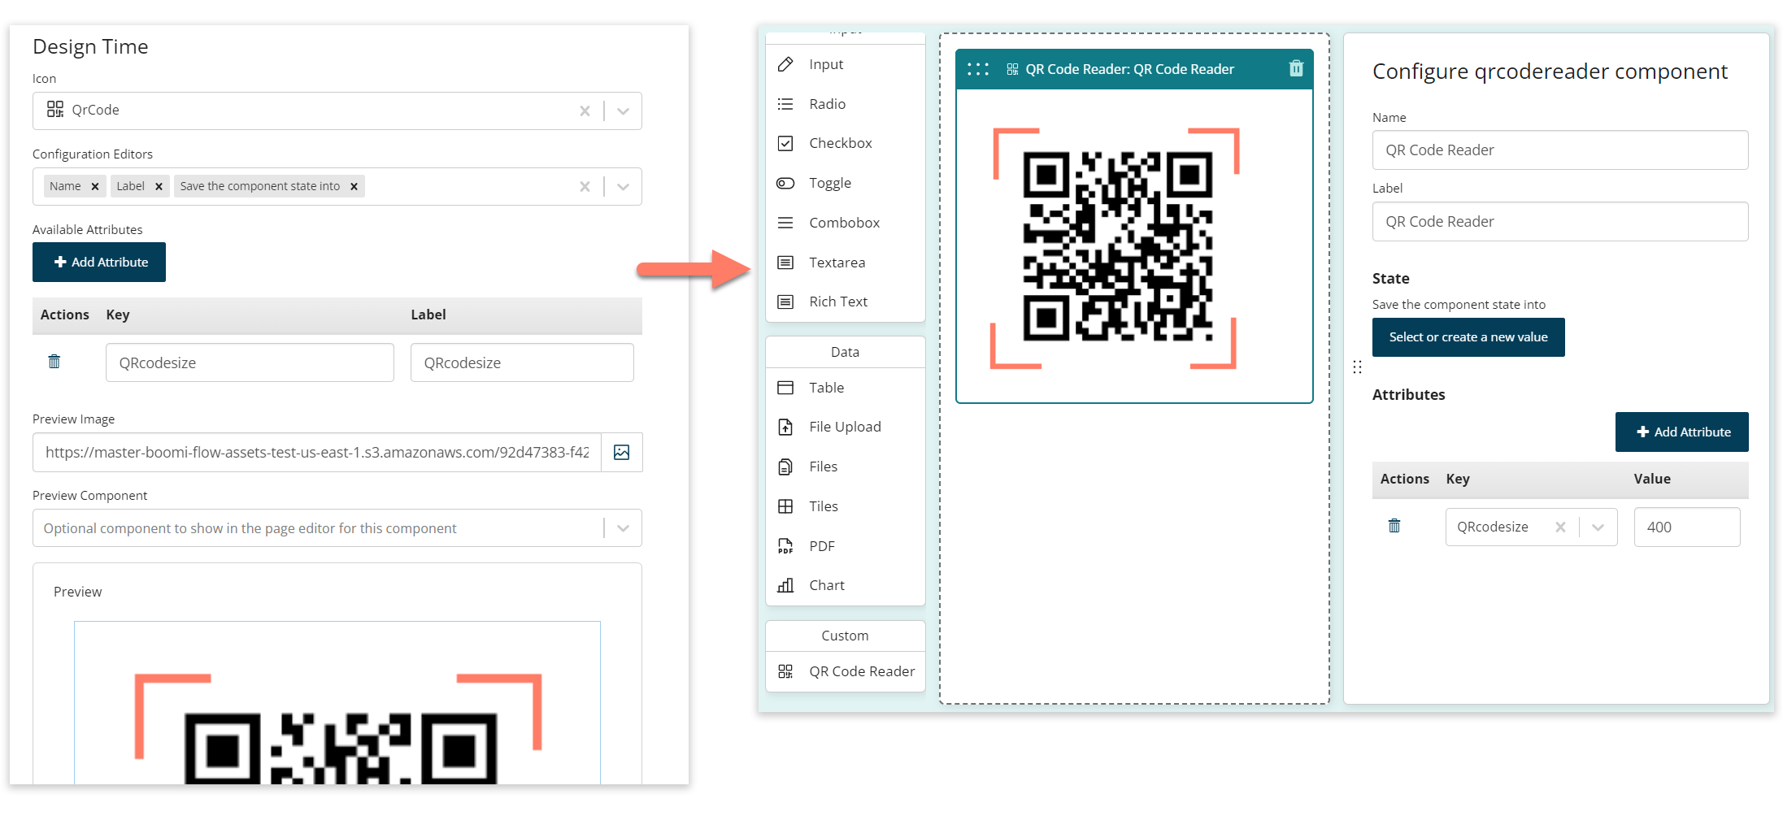Open the Preview Component dropdown

[x=623, y=528]
